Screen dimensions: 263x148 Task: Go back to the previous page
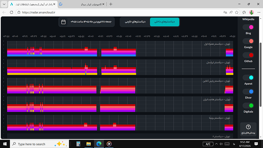point(4,12)
